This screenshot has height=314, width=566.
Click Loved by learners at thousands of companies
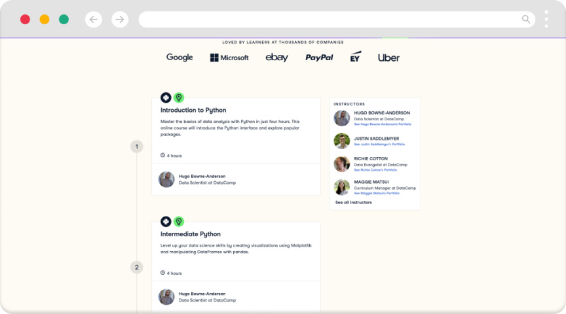pyautogui.click(x=283, y=42)
